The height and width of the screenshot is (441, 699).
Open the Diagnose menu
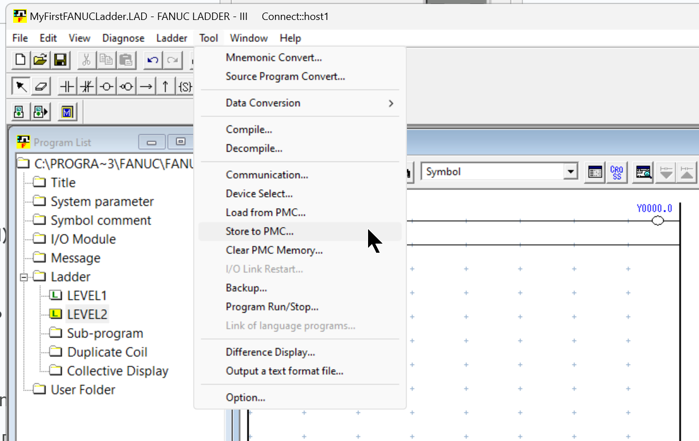(x=123, y=38)
